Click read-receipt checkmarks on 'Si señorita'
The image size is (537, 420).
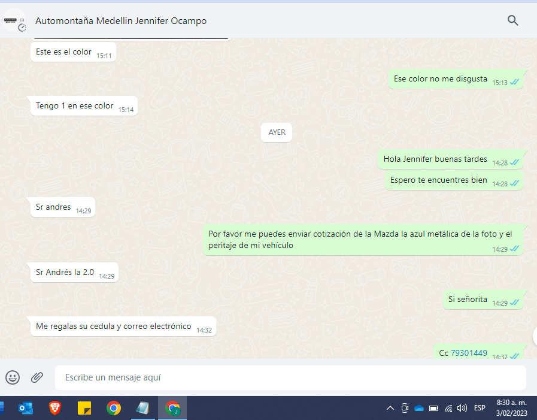514,303
